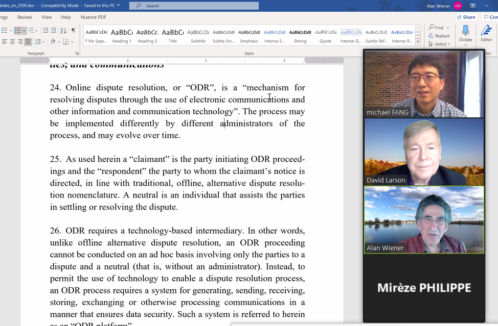
Task: Apply No Spacing style
Action: pyautogui.click(x=96, y=36)
